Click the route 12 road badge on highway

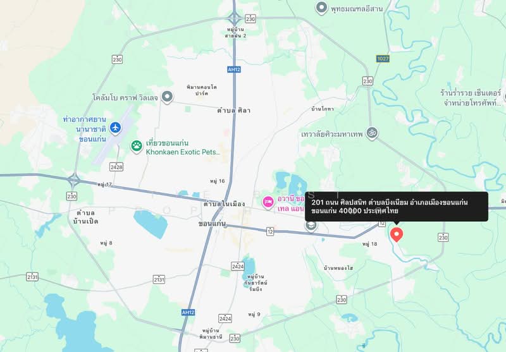pyautogui.click(x=270, y=231)
